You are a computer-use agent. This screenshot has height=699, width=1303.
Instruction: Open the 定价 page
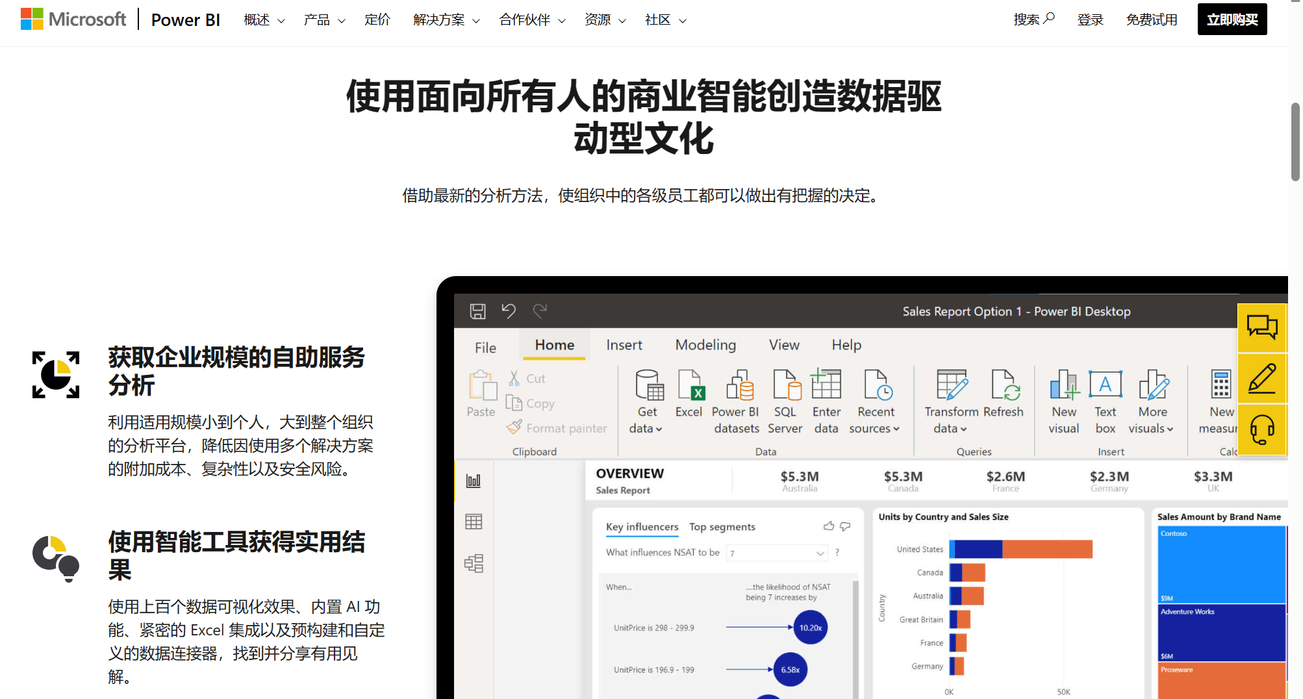coord(377,20)
